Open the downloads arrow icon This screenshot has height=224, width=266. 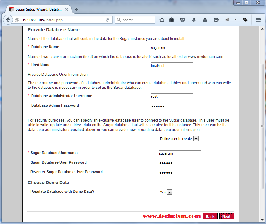[194, 20]
